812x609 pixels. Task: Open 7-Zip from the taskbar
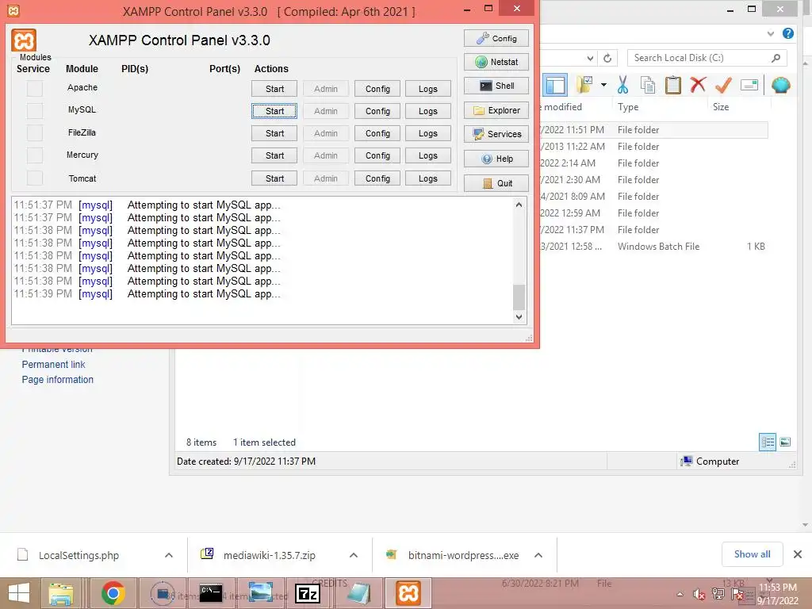click(308, 593)
